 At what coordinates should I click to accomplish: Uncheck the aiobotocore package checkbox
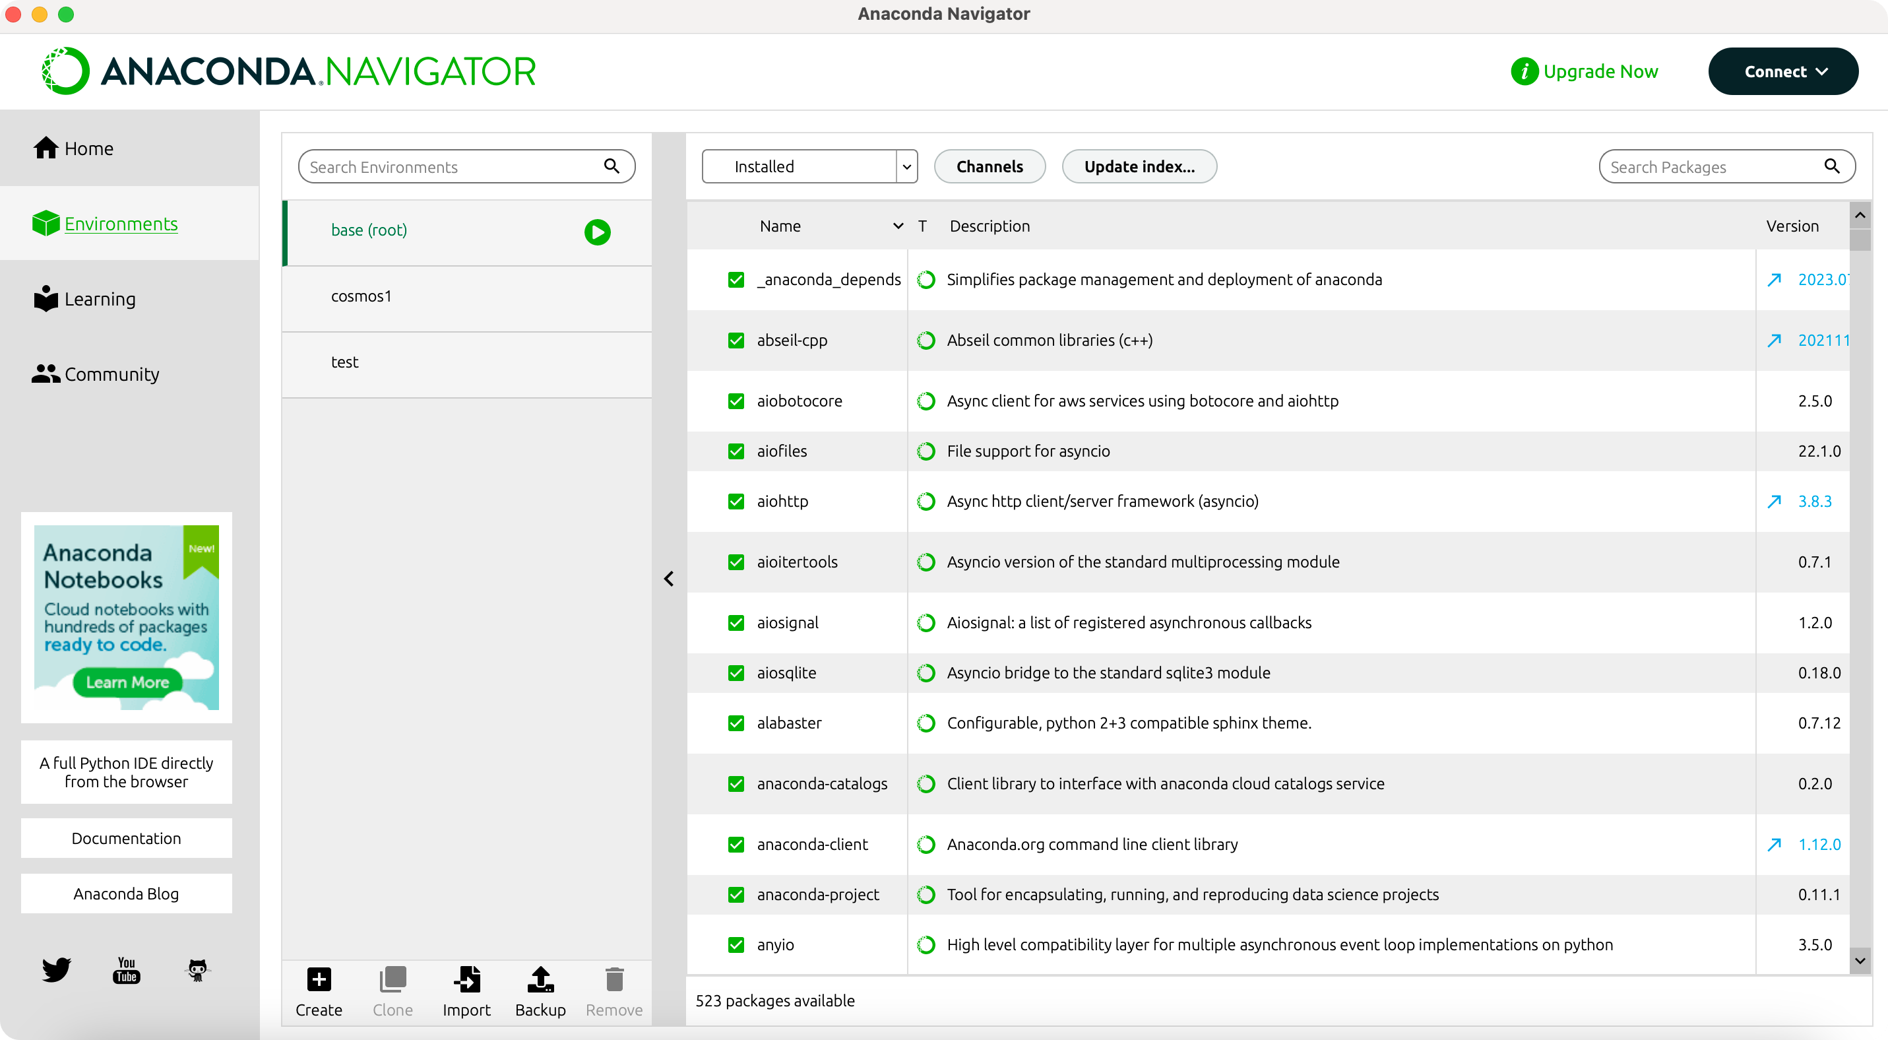click(736, 401)
